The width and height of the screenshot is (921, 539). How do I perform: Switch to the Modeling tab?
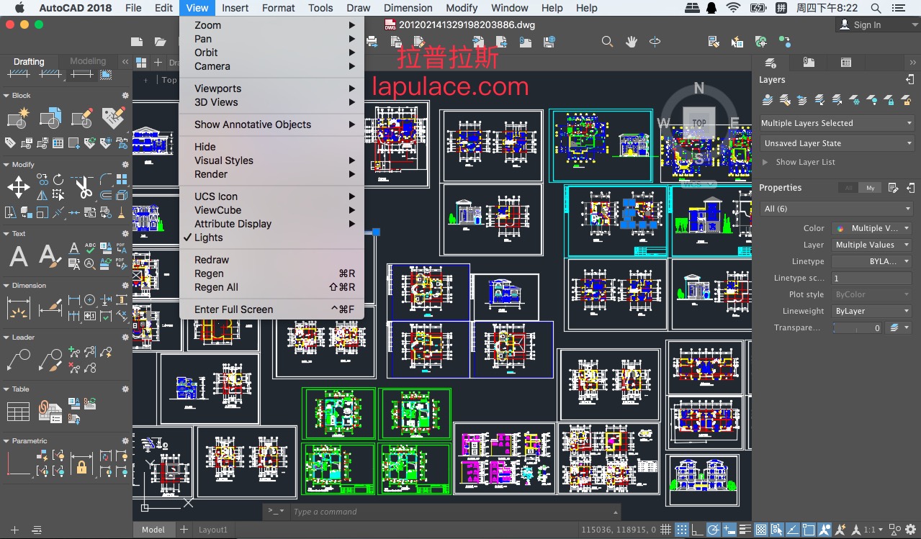(88, 61)
